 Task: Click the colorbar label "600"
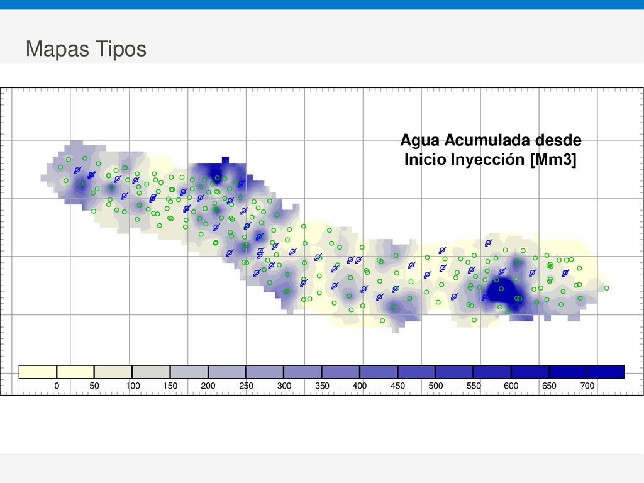511,386
